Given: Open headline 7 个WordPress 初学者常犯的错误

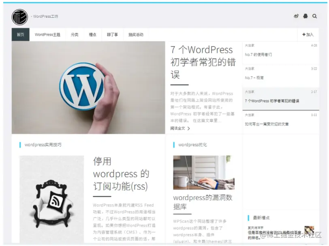Looking at the screenshot, I should click(x=203, y=62).
